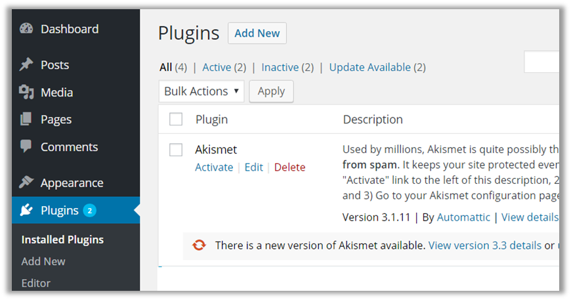Click the Media icon in sidebar
This screenshot has width=571, height=300.
click(x=26, y=93)
